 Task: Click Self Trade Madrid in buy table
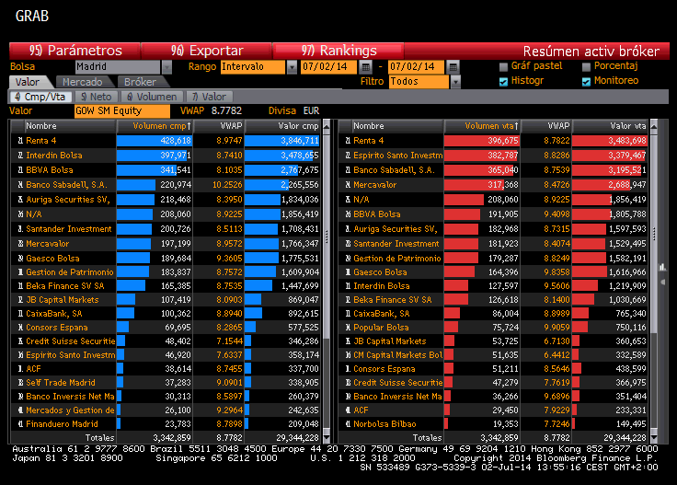click(x=61, y=383)
